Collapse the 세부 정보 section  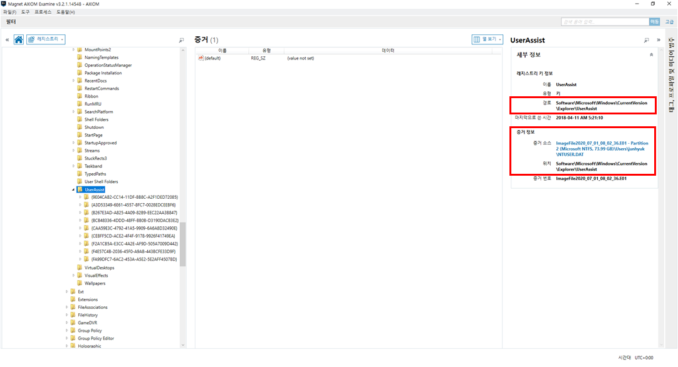click(x=651, y=55)
